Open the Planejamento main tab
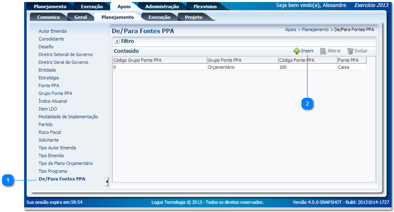 tap(50, 7)
